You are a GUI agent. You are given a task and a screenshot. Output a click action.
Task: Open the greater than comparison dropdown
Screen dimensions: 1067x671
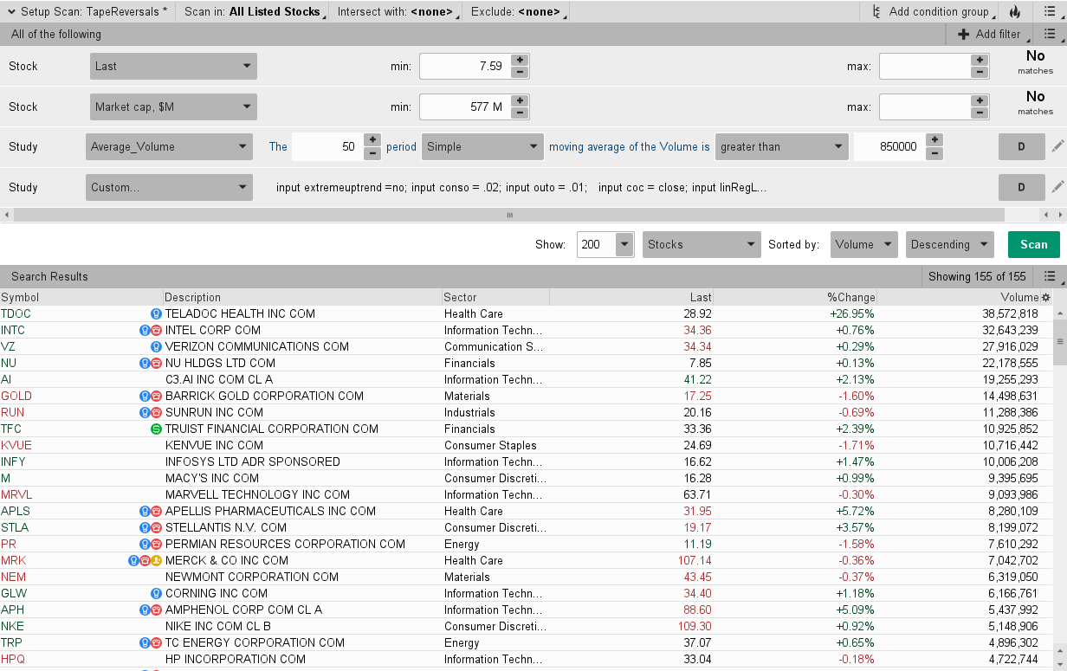pos(781,146)
